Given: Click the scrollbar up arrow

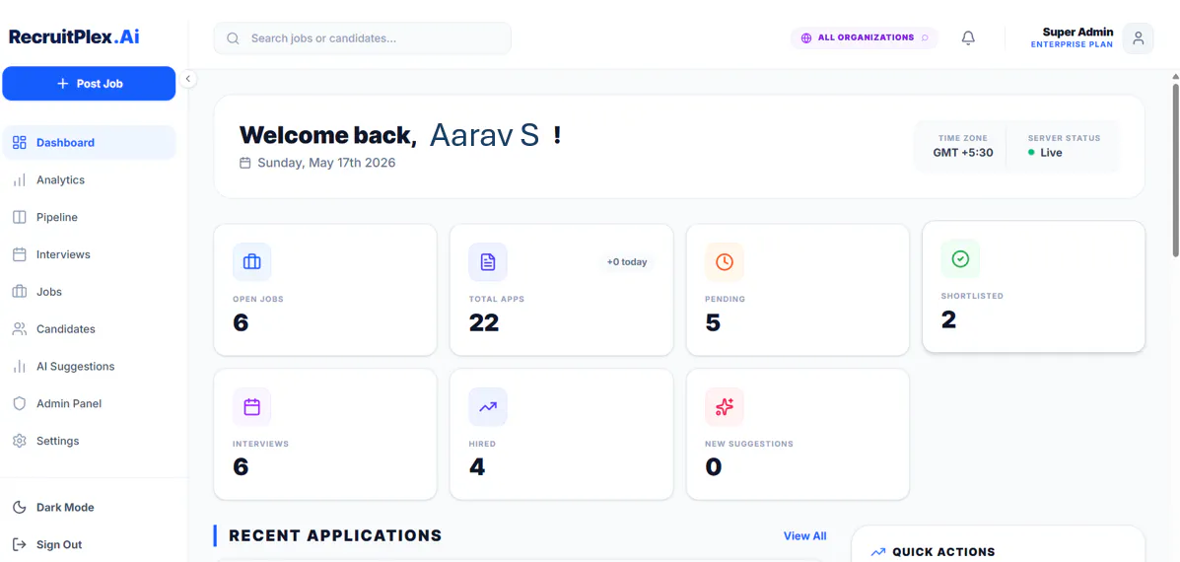Looking at the screenshot, I should click(1175, 76).
